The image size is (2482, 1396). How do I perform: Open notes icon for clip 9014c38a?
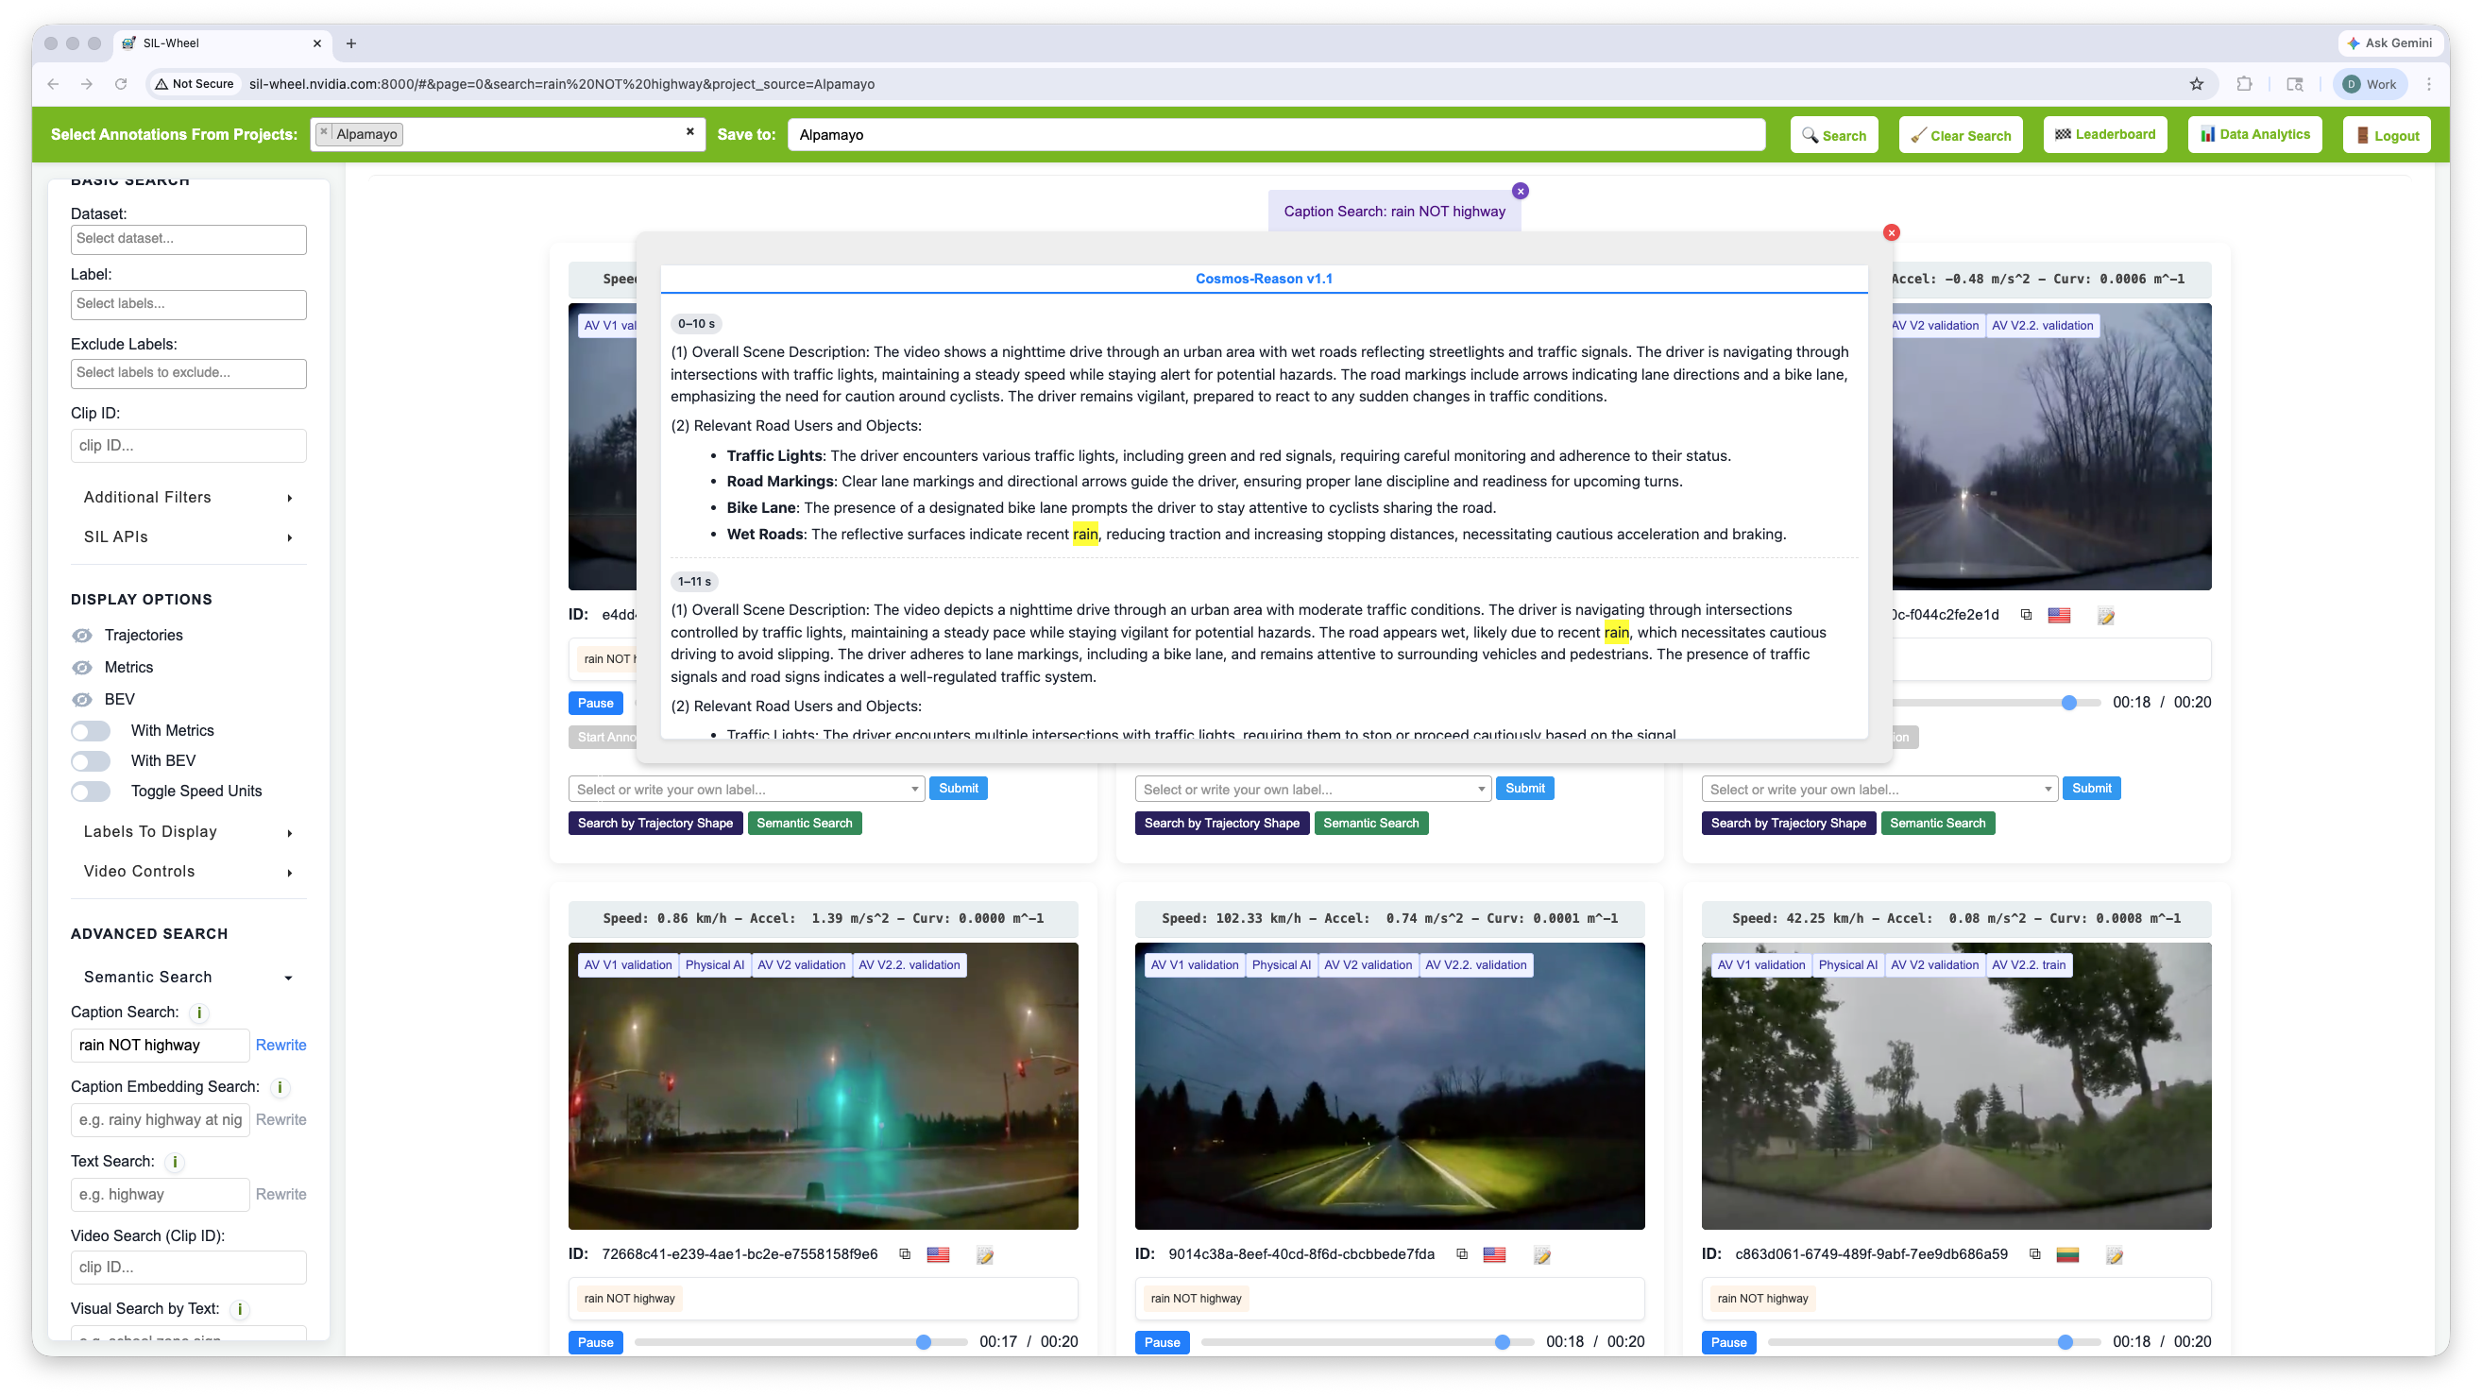tap(1541, 1254)
